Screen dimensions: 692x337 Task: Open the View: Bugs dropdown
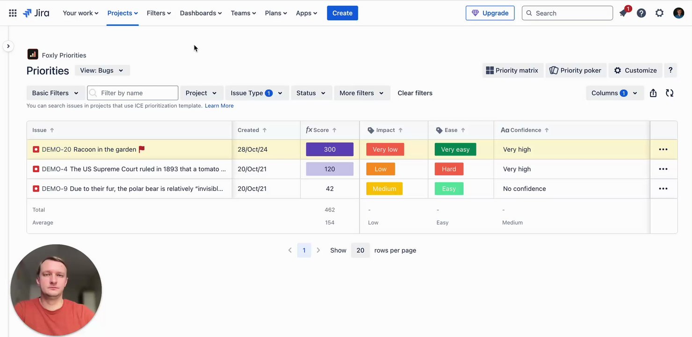[x=102, y=70]
